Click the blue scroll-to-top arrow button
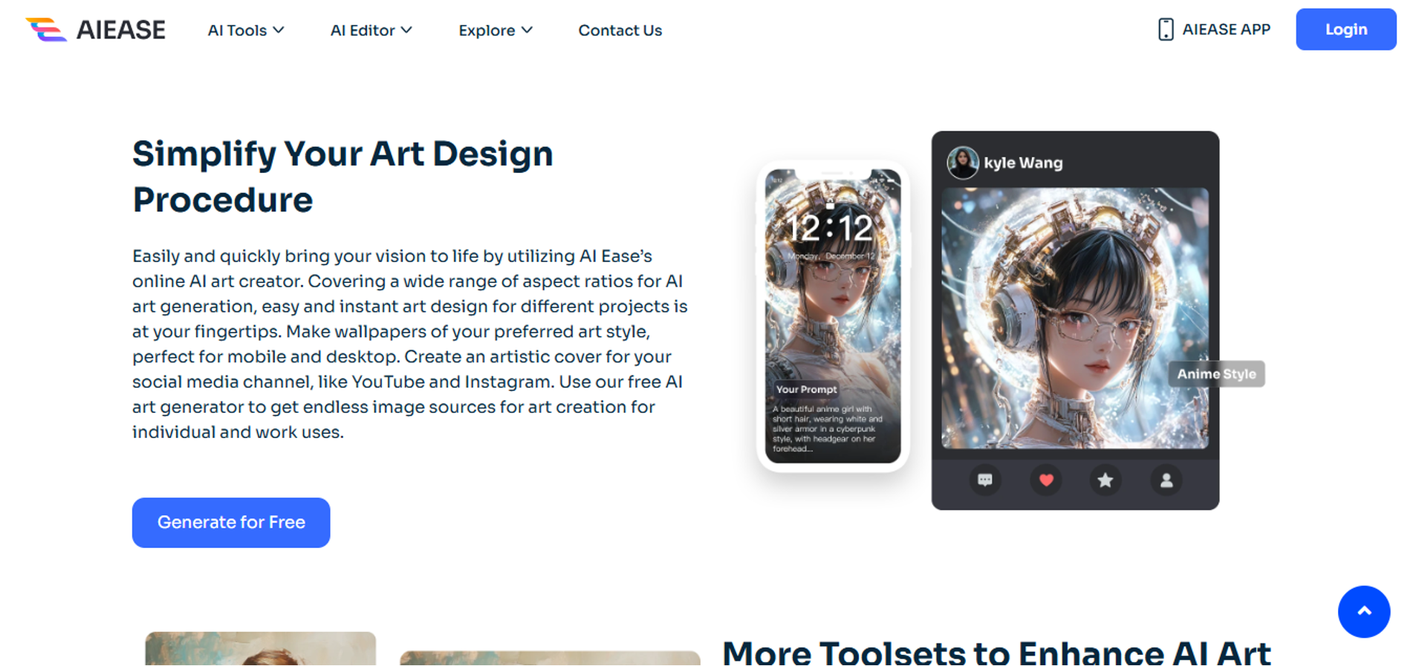The image size is (1422, 666). (1364, 612)
